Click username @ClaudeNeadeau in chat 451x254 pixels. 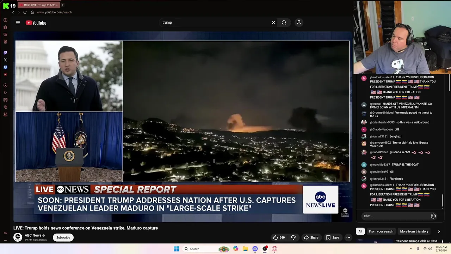381,129
